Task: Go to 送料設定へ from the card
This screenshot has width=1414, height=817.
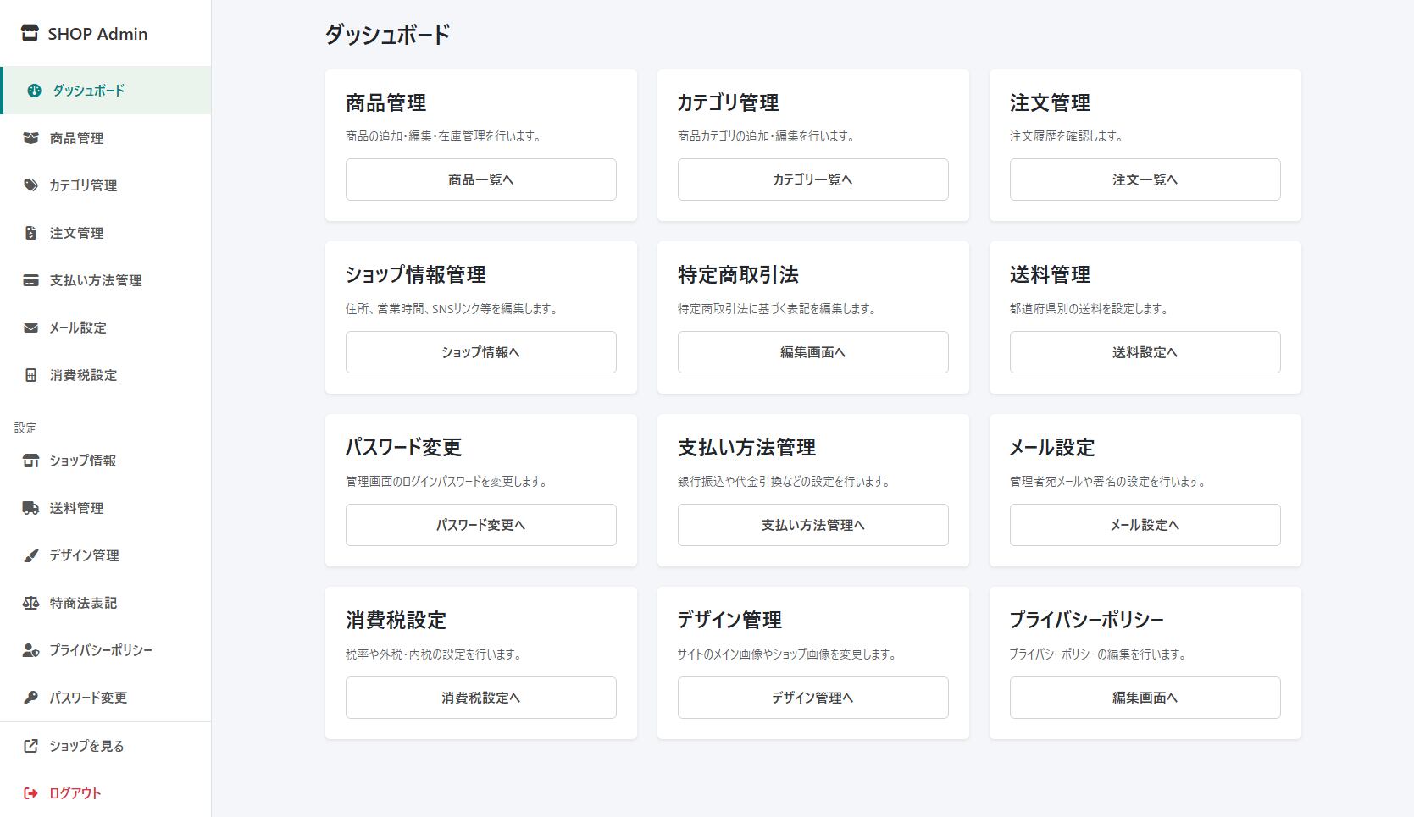Action: point(1145,352)
